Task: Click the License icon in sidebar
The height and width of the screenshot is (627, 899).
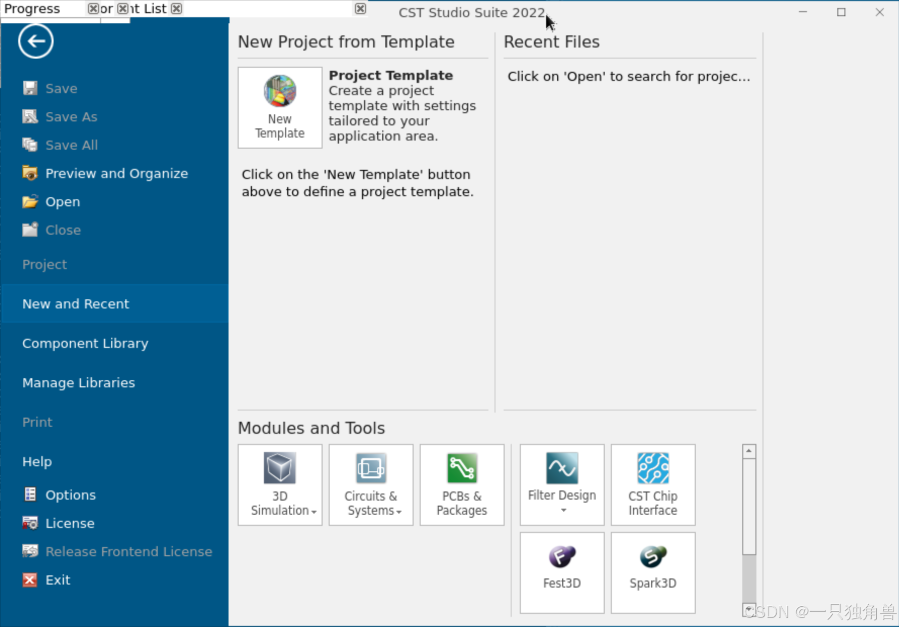Action: [30, 523]
